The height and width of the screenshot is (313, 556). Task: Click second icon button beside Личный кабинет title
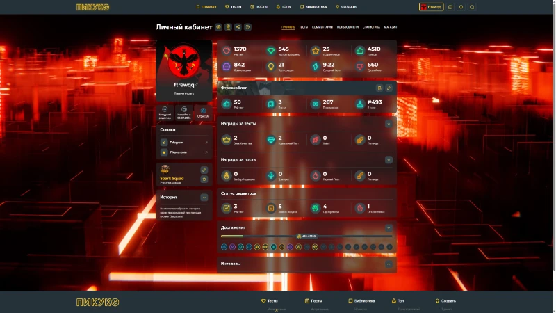(228, 27)
